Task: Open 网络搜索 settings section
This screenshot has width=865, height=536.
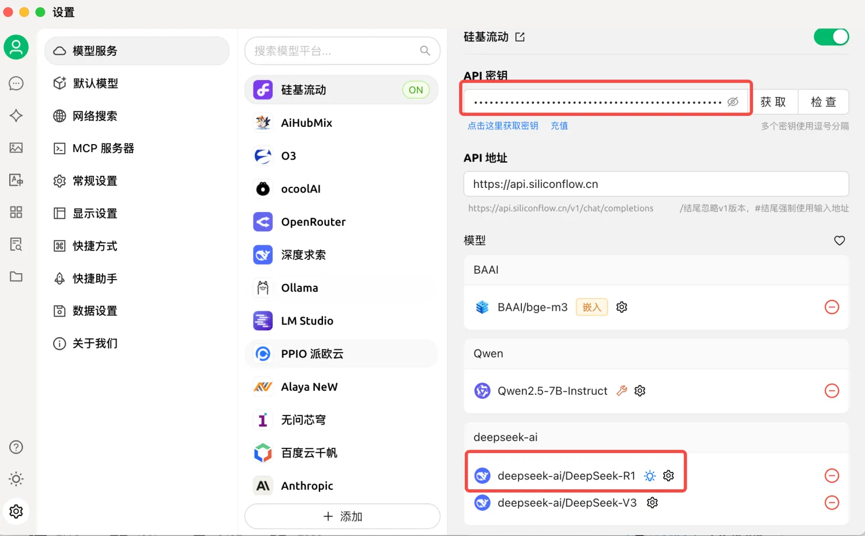Action: pos(137,116)
